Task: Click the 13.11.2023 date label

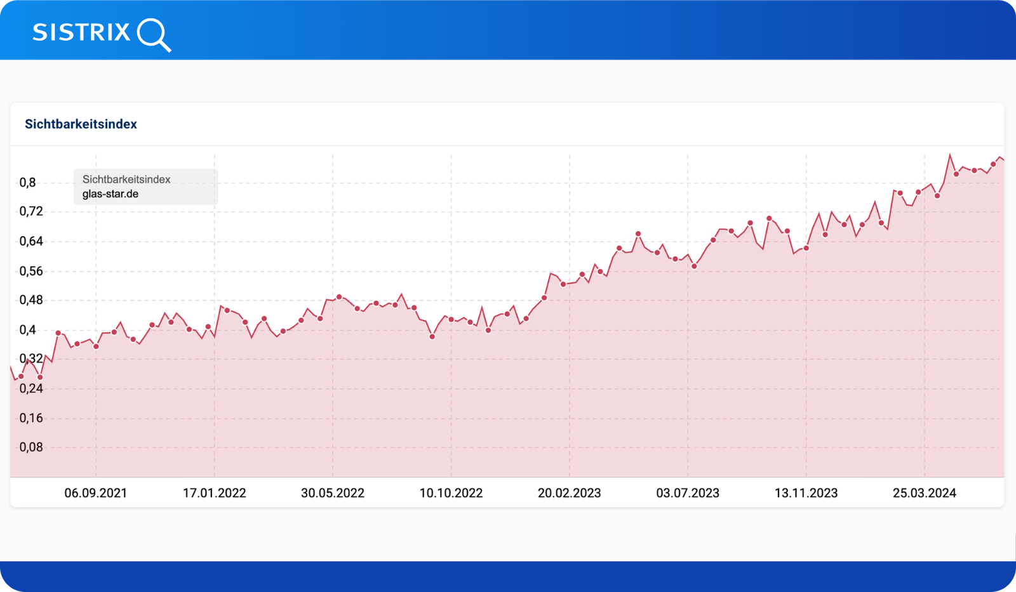Action: pos(806,493)
